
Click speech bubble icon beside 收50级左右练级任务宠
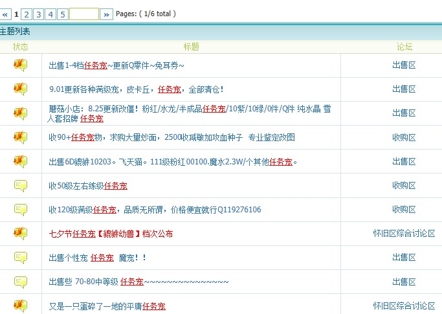pyautogui.click(x=21, y=186)
